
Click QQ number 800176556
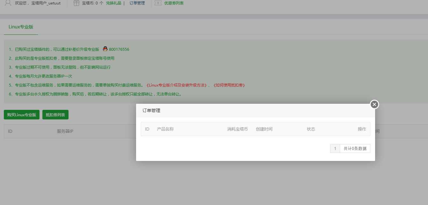[x=119, y=49]
